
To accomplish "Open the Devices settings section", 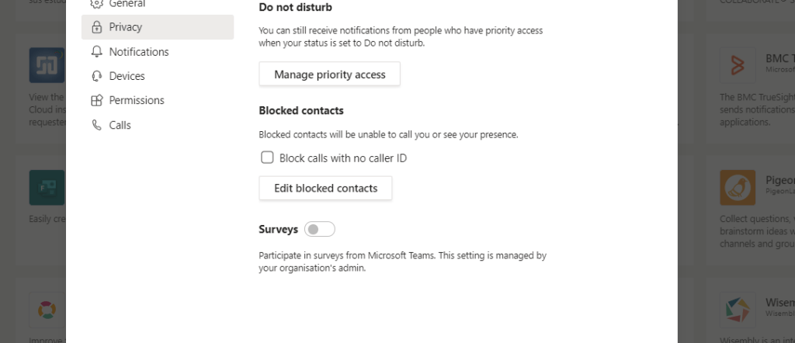I will click(x=127, y=76).
